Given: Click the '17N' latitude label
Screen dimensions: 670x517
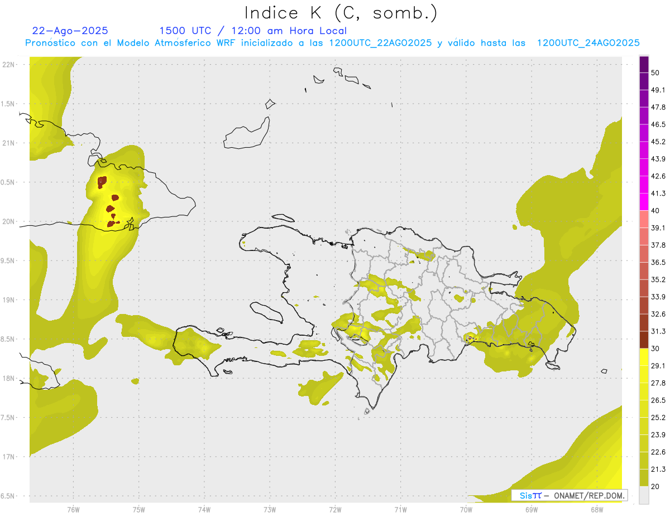Looking at the screenshot, I should click(x=8, y=457).
